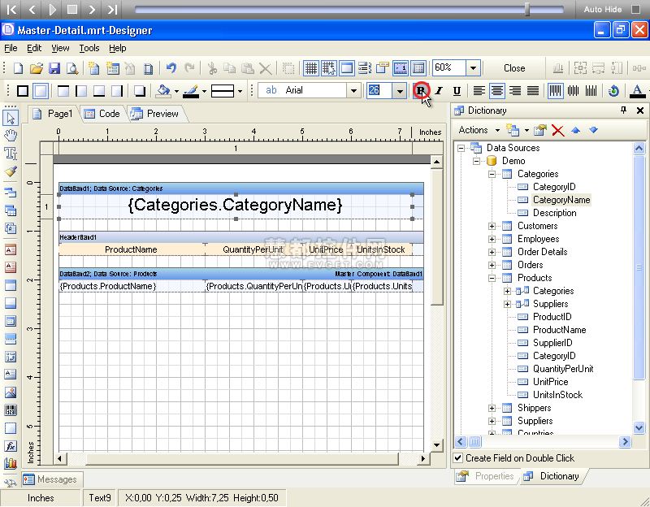650x507 pixels.
Task: Click the text color A icon
Action: pos(637,90)
